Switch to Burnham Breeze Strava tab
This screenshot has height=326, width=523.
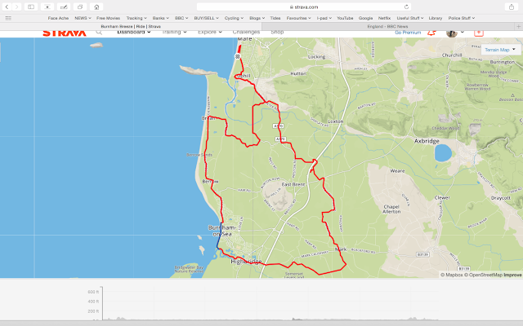(x=131, y=26)
